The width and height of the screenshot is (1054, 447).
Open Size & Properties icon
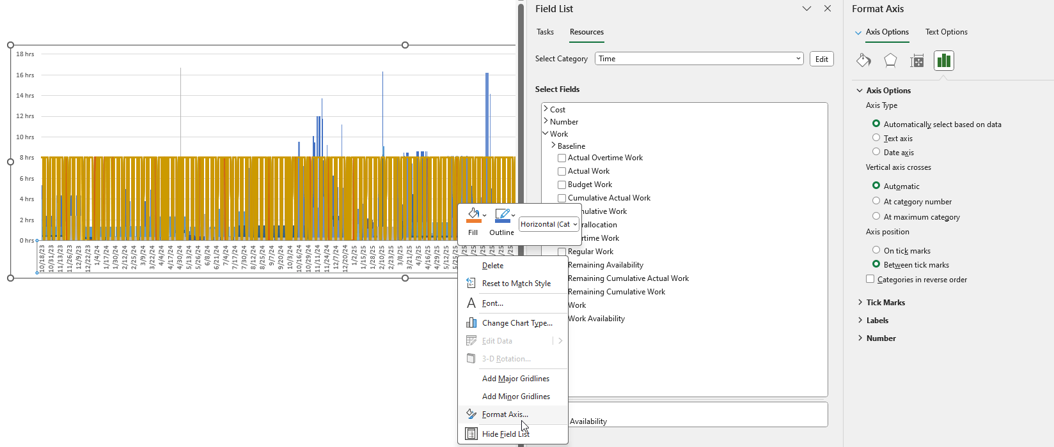917,61
